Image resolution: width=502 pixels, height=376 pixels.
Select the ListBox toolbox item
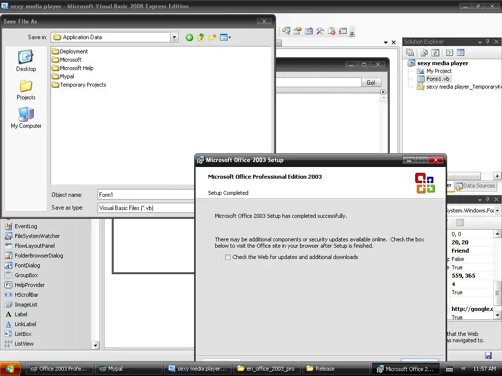click(x=18, y=334)
